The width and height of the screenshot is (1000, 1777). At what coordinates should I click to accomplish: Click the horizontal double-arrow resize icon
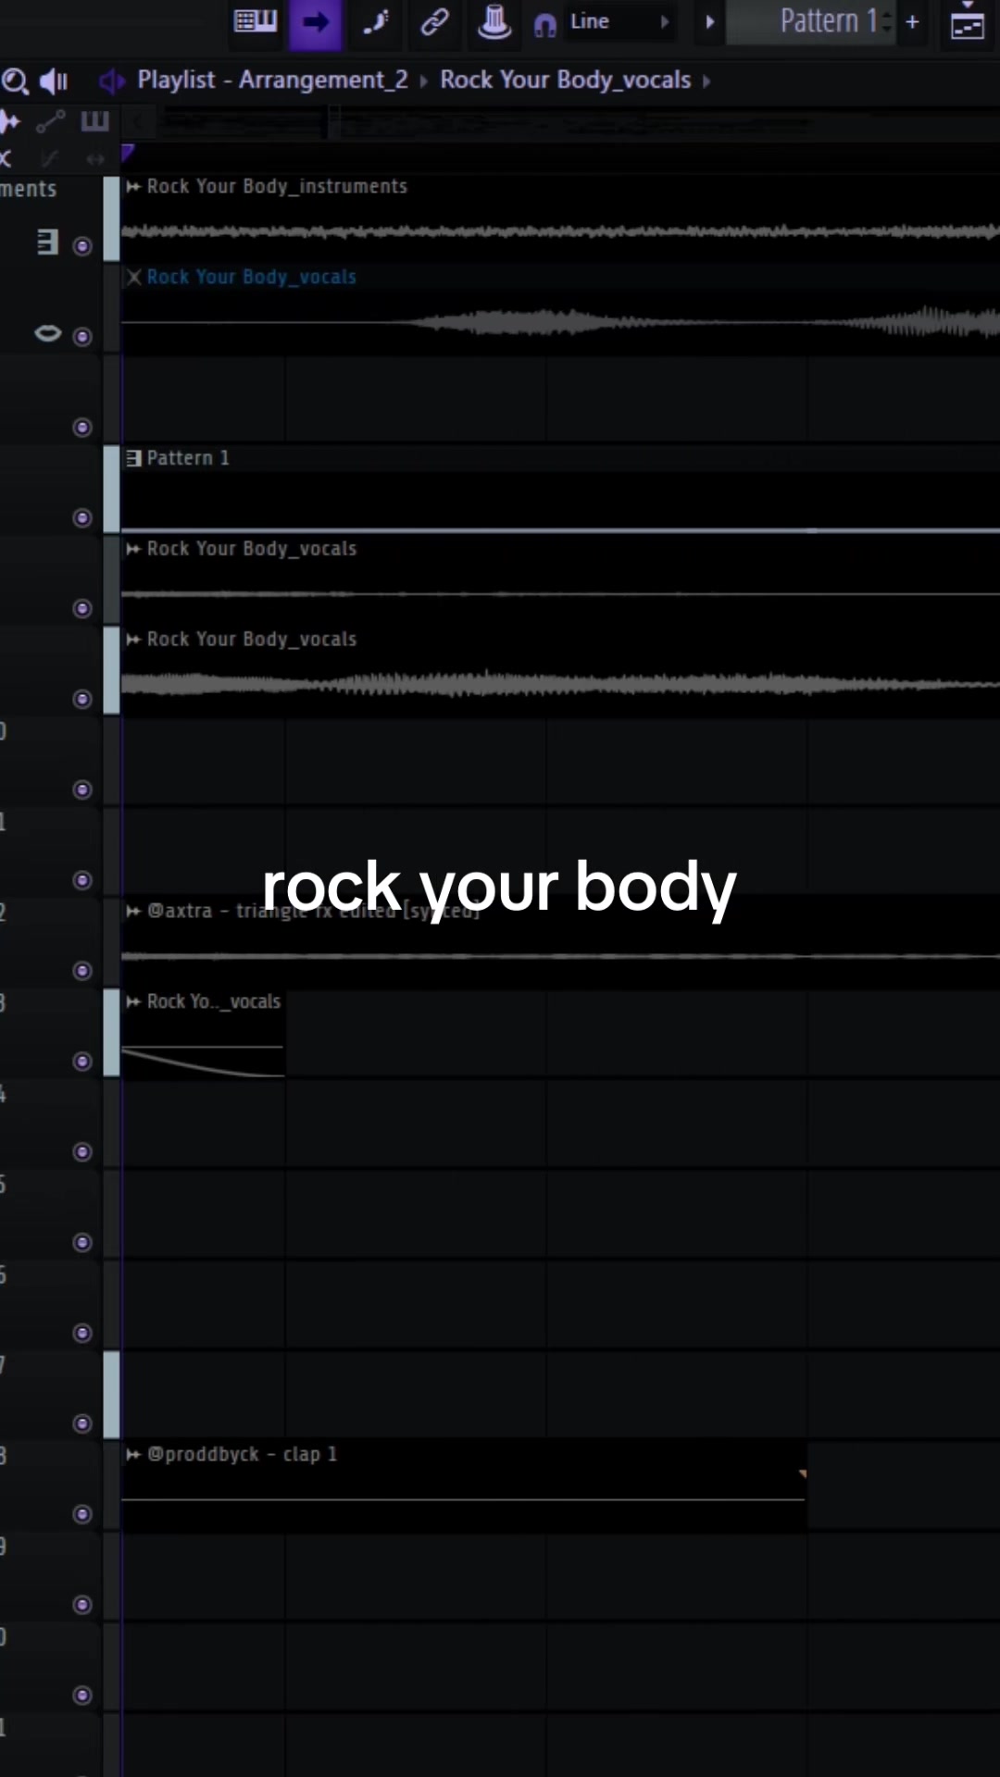point(95,159)
